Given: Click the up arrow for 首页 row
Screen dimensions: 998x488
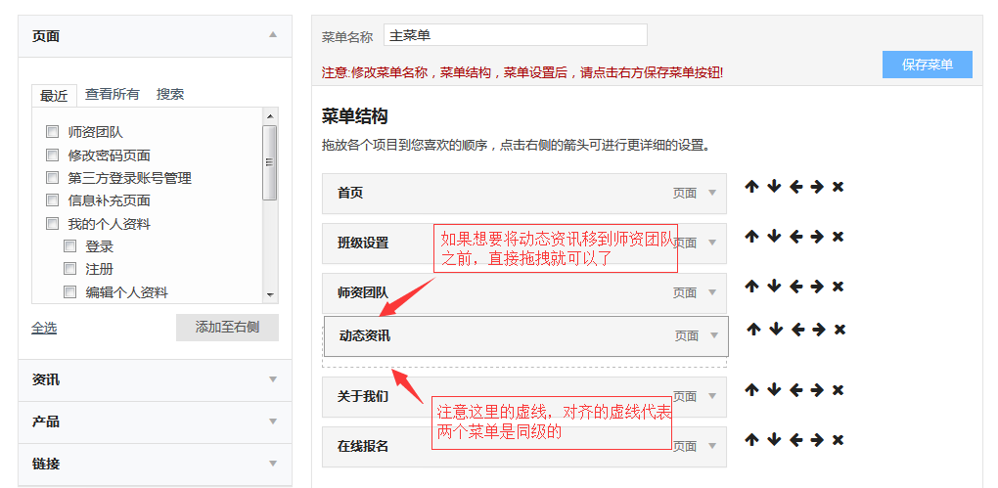Looking at the screenshot, I should [x=751, y=187].
